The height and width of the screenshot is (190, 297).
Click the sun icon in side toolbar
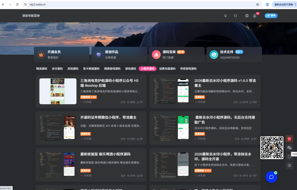[289, 156]
